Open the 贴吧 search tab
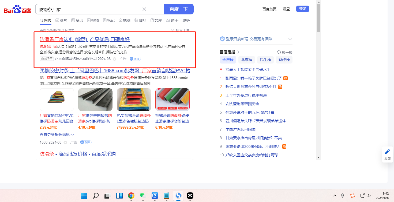Screen dimensions: 394x202 [140, 20]
